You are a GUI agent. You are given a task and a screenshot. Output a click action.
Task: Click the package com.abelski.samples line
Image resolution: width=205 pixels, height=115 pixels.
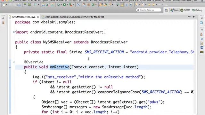pos(45,22)
